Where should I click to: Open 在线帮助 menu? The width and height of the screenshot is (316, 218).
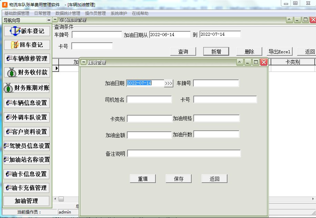tap(140, 13)
